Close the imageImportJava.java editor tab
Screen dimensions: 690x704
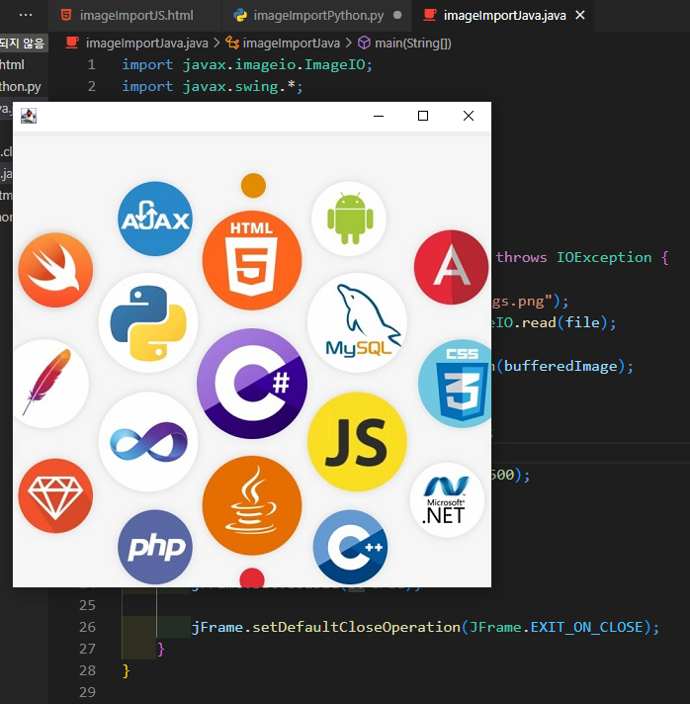tap(580, 15)
